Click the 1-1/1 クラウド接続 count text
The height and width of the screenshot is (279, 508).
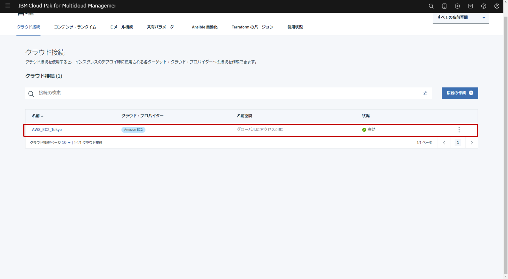point(88,143)
